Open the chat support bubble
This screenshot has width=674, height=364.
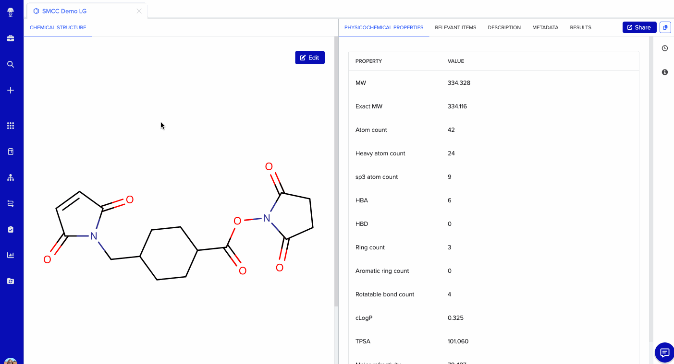[664, 353]
